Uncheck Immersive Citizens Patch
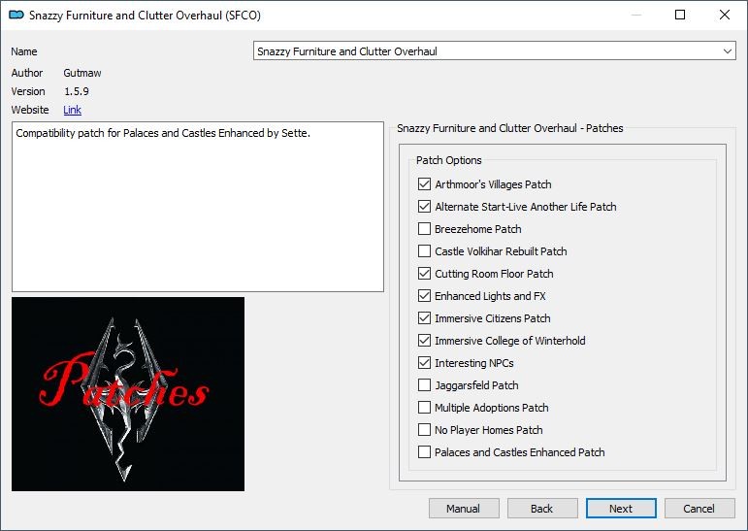 (424, 318)
